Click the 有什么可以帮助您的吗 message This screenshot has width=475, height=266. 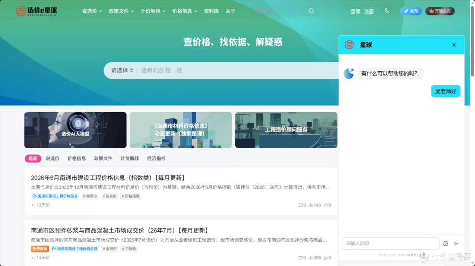pyautogui.click(x=389, y=73)
